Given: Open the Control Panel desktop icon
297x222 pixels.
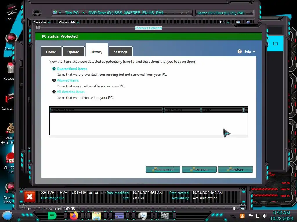Looking at the screenshot, I should pos(8,101).
